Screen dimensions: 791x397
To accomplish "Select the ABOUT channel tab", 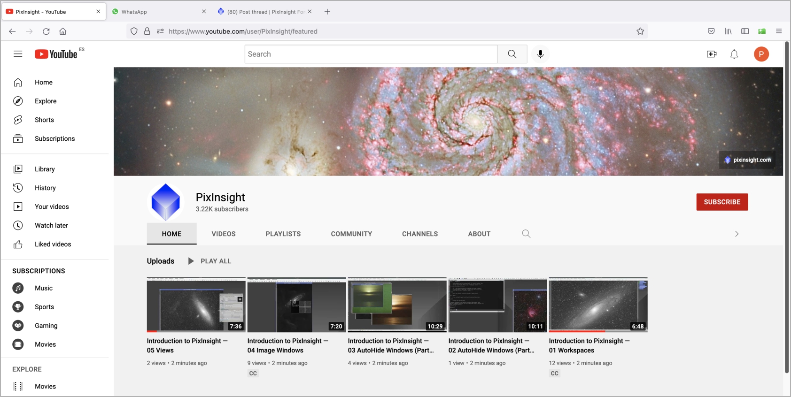I will coord(479,234).
